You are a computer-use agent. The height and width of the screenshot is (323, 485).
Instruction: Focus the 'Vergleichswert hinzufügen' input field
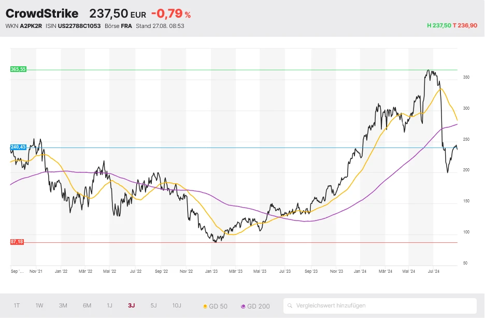point(383,306)
